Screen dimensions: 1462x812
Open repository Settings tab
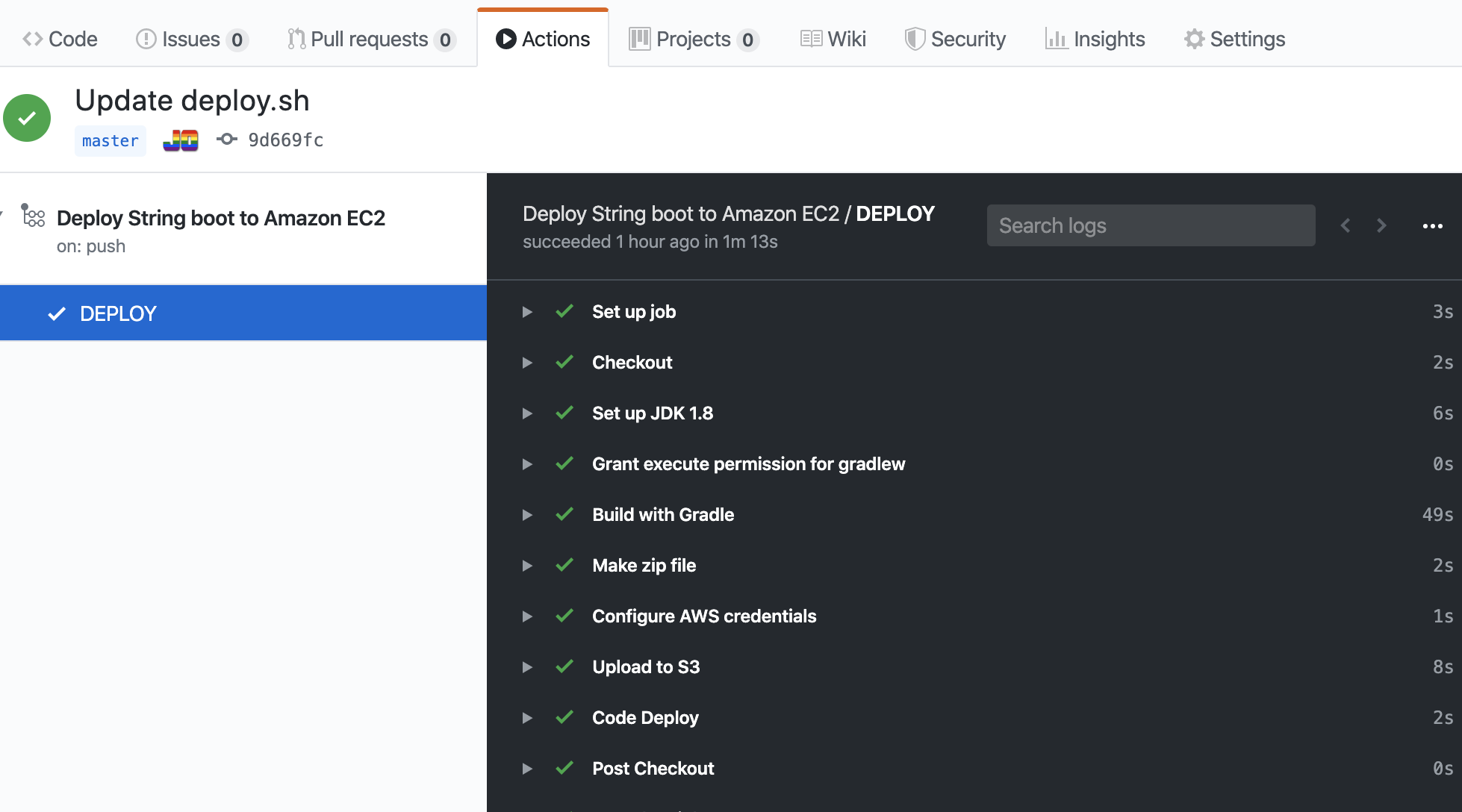coord(1234,39)
